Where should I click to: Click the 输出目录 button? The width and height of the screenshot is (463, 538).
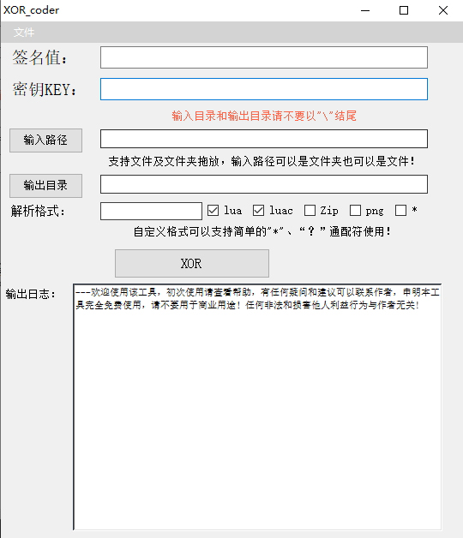point(45,186)
